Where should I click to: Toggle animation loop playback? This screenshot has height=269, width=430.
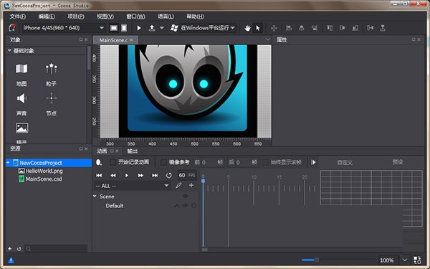click(x=168, y=175)
